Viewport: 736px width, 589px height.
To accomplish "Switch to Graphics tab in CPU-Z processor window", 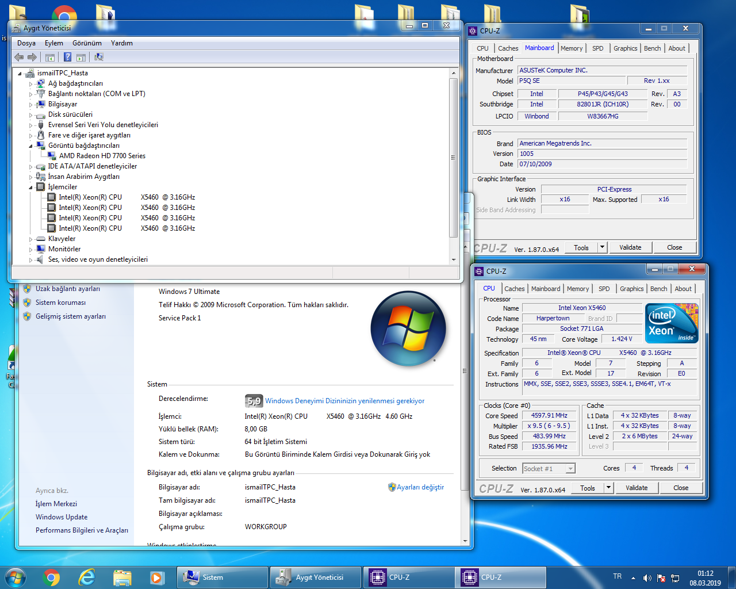I will click(632, 289).
